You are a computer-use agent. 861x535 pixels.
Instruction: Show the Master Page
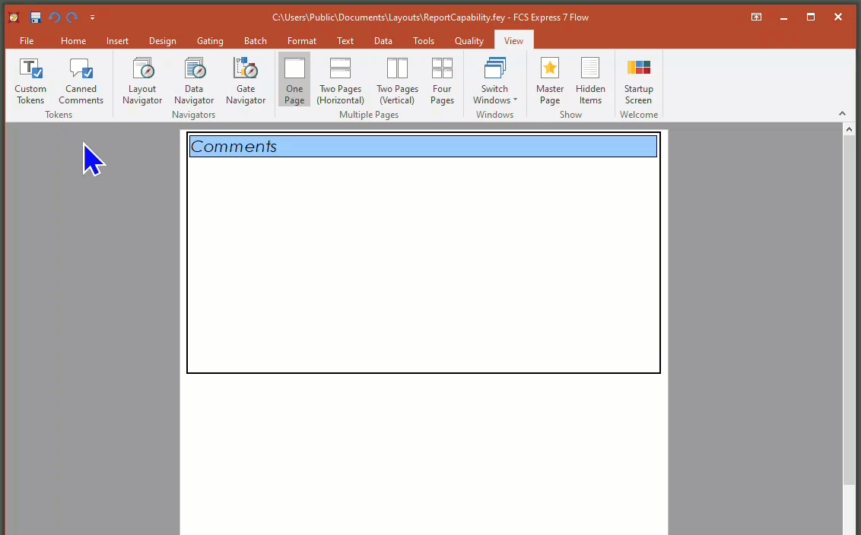pyautogui.click(x=549, y=81)
